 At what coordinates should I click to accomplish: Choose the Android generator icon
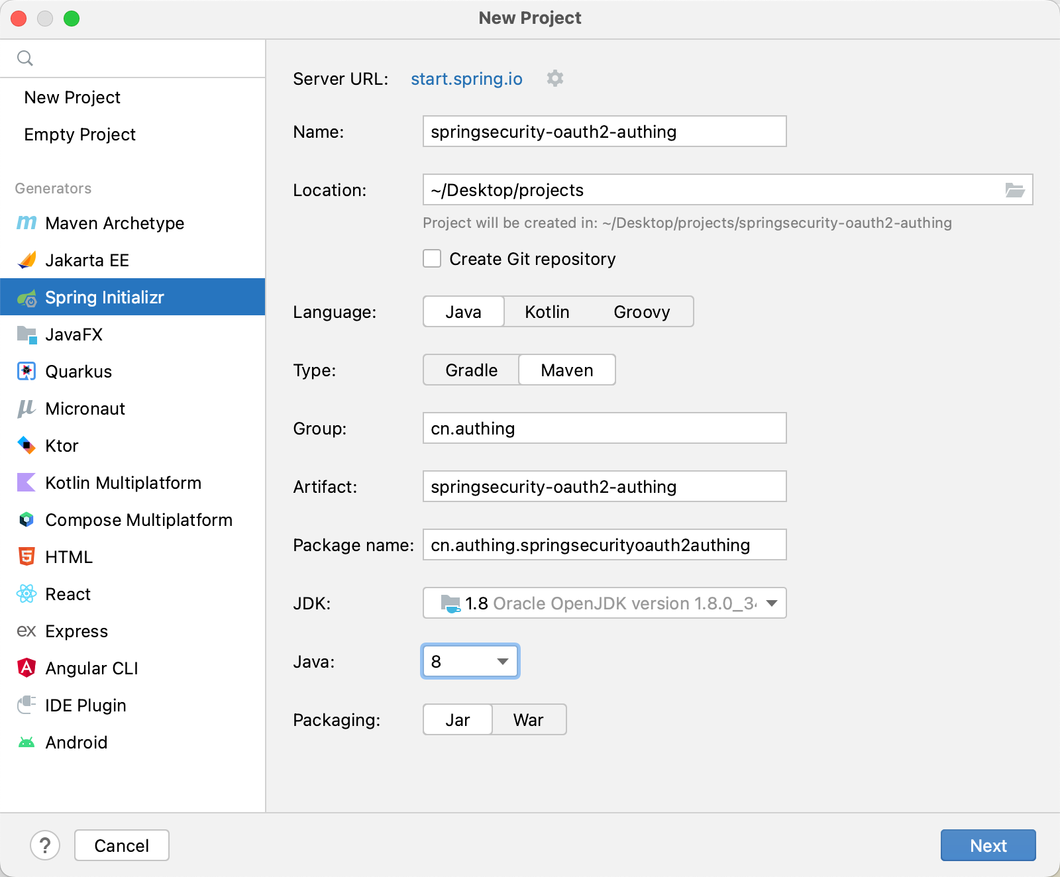[x=26, y=742]
